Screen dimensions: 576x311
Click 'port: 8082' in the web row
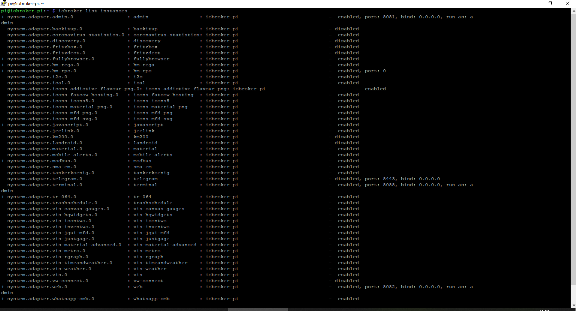point(380,287)
